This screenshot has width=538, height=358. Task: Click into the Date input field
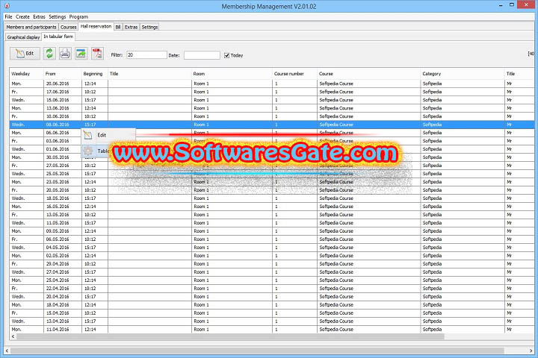(202, 55)
